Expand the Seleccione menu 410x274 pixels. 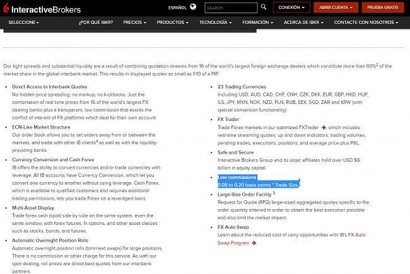click(x=23, y=23)
